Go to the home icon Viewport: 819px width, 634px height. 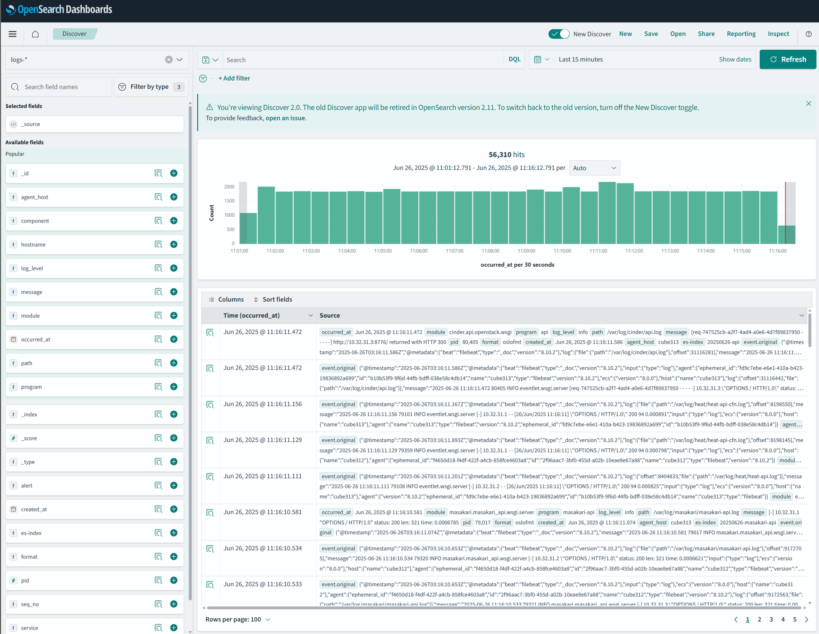click(35, 34)
